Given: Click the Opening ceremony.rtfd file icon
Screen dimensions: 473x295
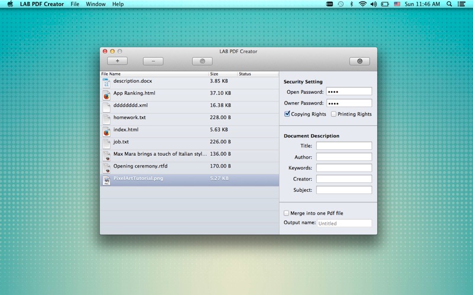Looking at the screenshot, I should coord(106,168).
